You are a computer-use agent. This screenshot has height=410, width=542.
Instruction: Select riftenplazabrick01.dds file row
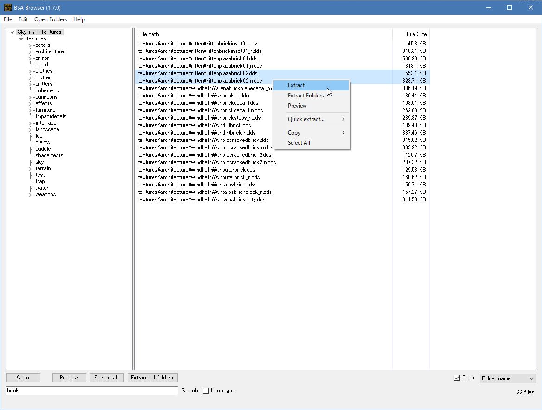(x=282, y=58)
